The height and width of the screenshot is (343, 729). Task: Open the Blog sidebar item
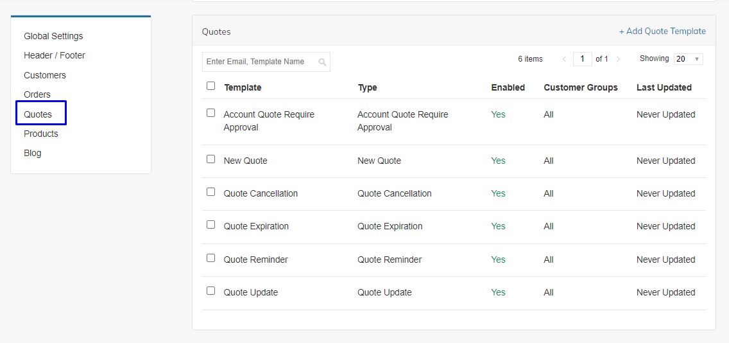coord(33,153)
